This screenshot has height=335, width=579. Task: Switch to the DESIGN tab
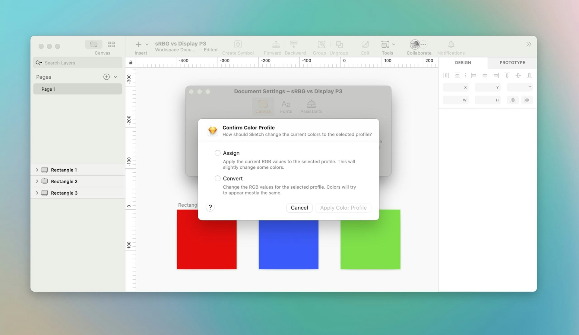click(x=463, y=63)
